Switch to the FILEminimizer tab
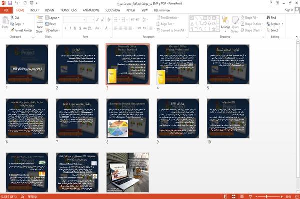 (x=162, y=10)
